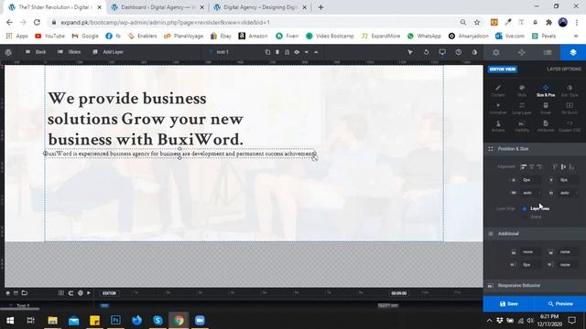Open the Visibility layer option

(522, 126)
